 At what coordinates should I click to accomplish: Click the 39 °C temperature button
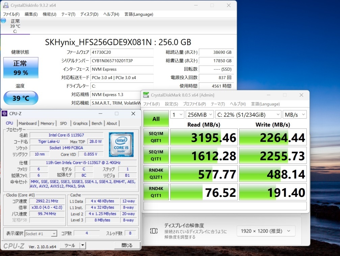(x=21, y=98)
